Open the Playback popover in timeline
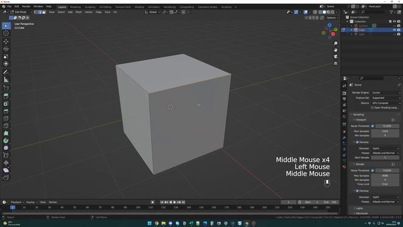403x227 pixels. (17, 202)
